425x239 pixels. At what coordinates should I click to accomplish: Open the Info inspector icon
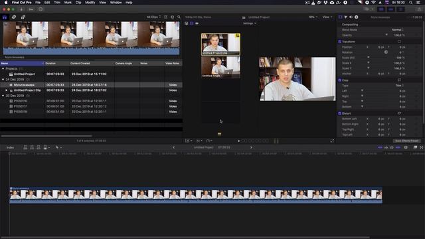point(357,17)
